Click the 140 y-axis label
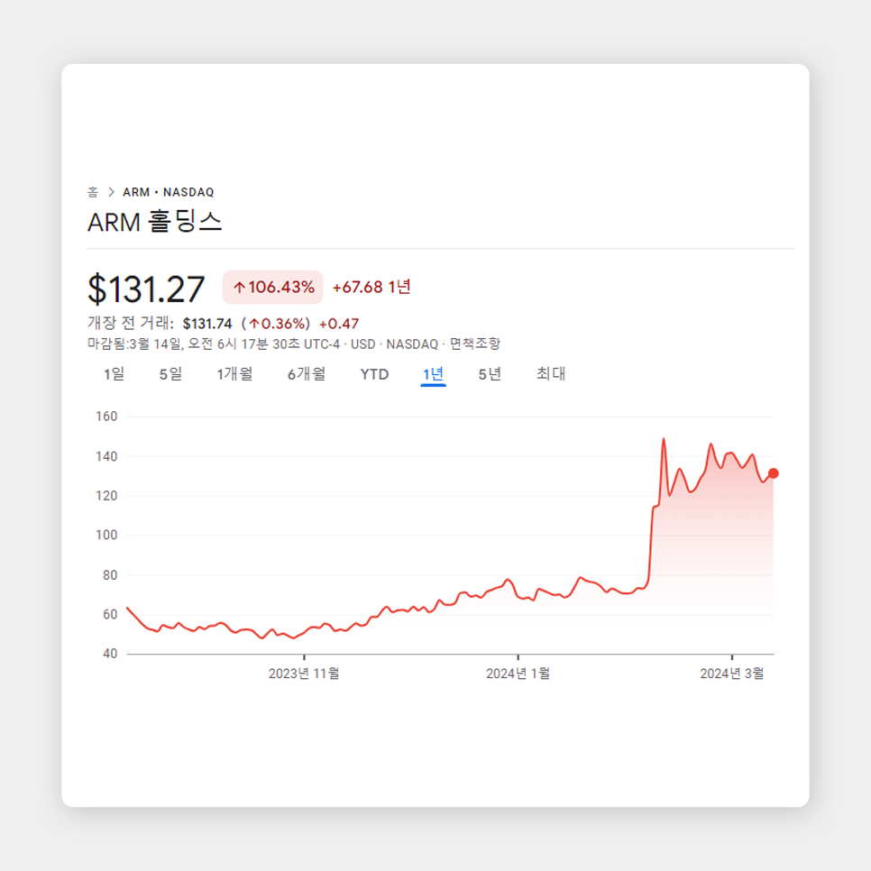871x871 pixels. pyautogui.click(x=106, y=456)
